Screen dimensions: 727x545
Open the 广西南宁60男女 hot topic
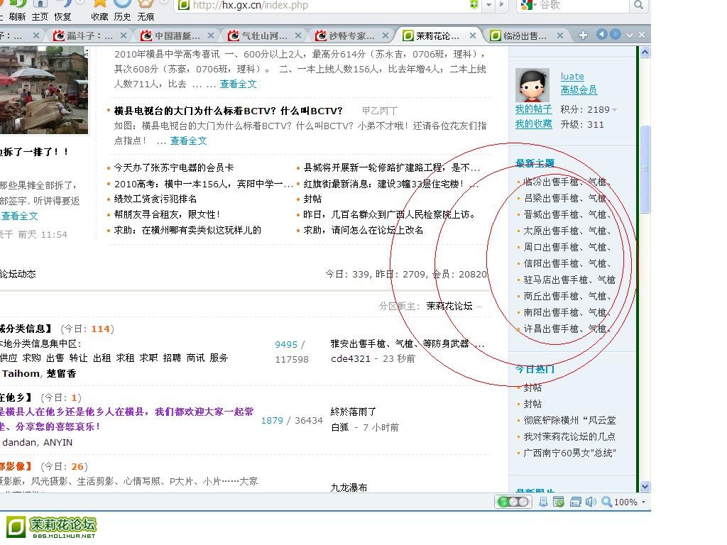569,453
